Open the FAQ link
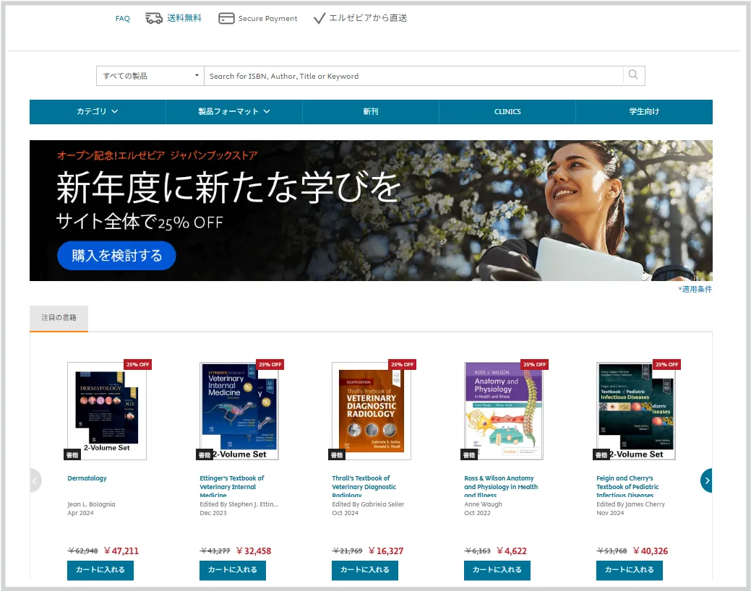The width and height of the screenshot is (751, 591). coord(123,19)
